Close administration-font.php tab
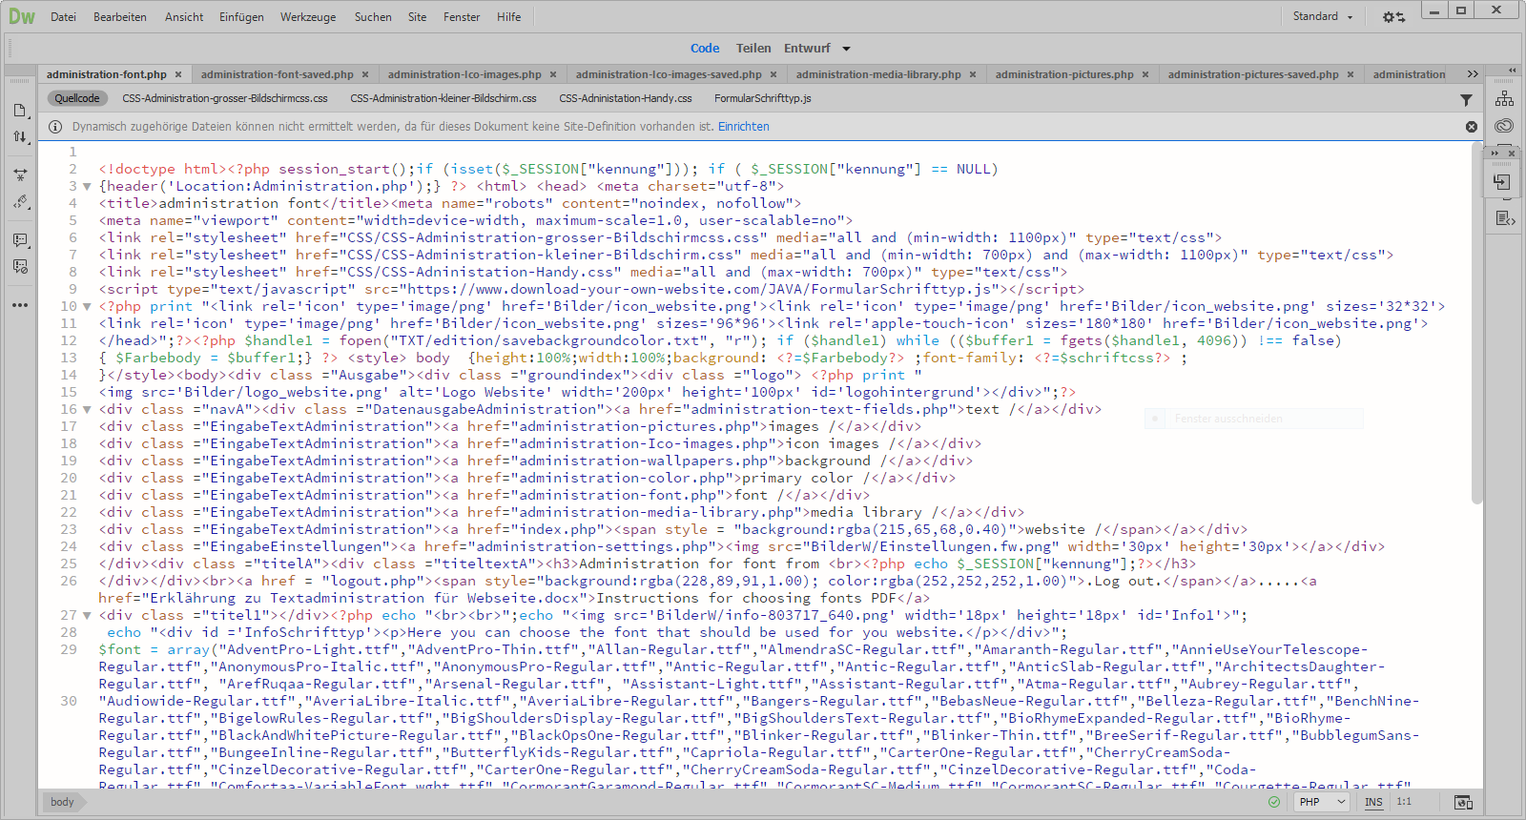 coord(178,74)
